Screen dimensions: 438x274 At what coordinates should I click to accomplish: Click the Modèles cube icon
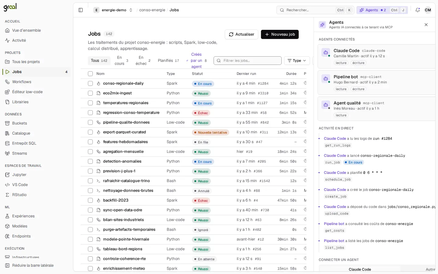7,226
